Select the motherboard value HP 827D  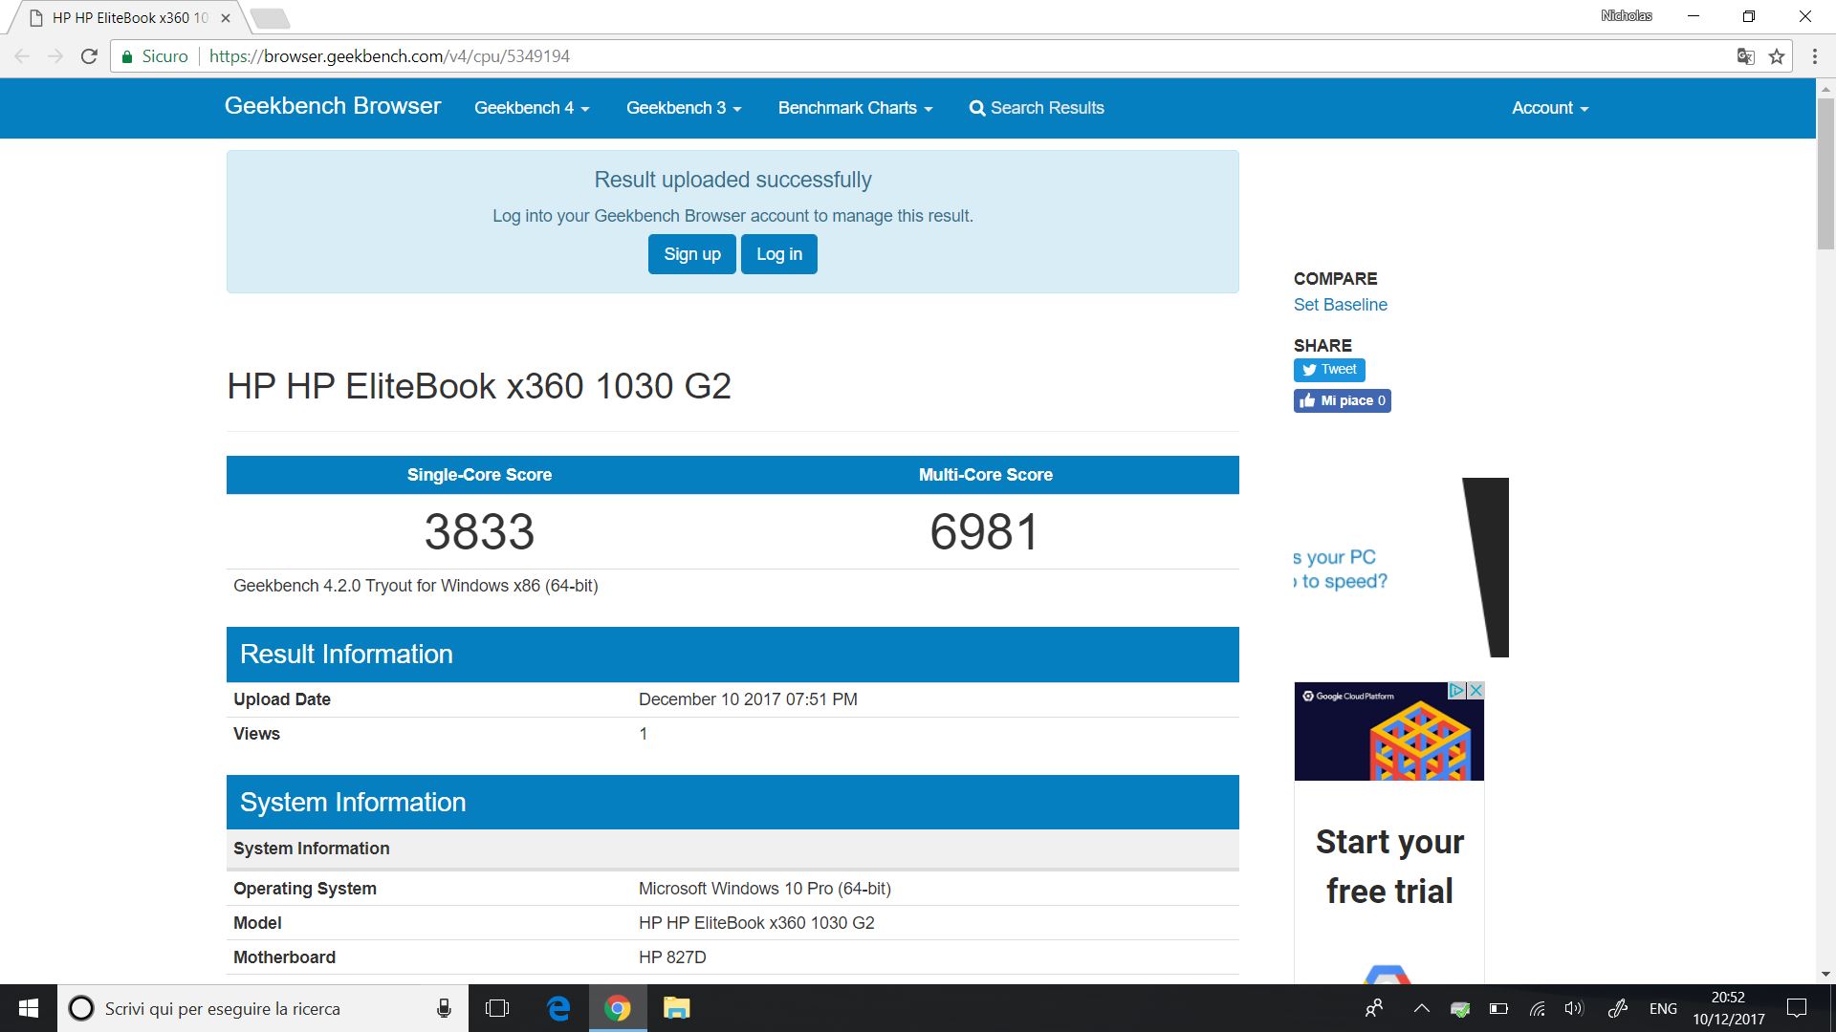click(x=672, y=957)
